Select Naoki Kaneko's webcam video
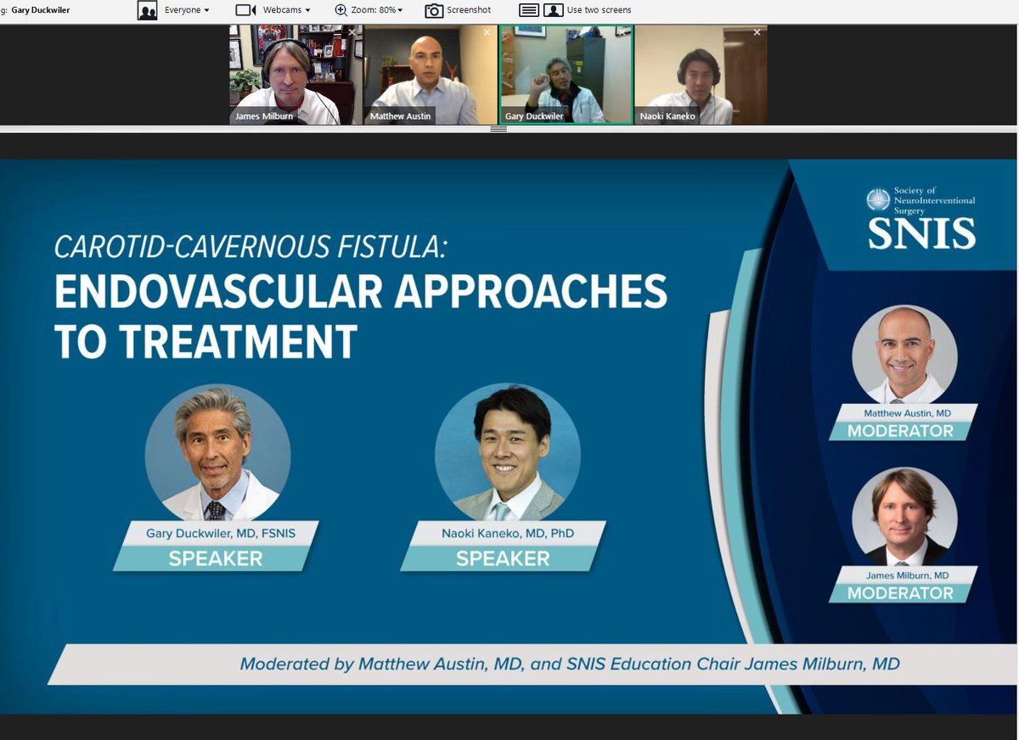This screenshot has width=1019, height=740. pos(701,75)
